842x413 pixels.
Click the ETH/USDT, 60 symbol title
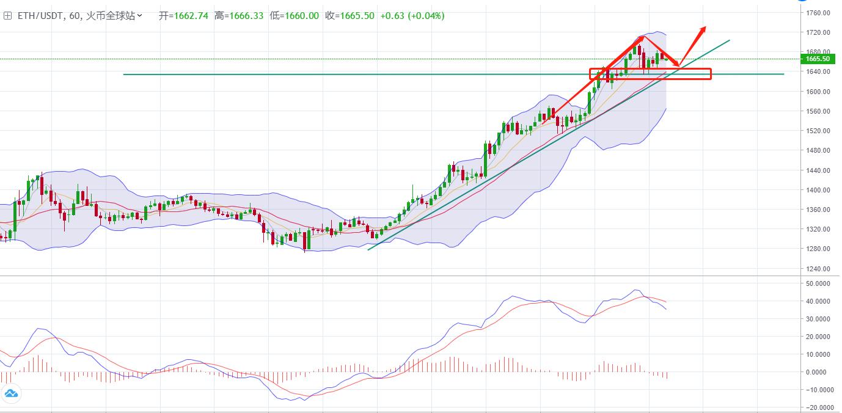pyautogui.click(x=50, y=16)
